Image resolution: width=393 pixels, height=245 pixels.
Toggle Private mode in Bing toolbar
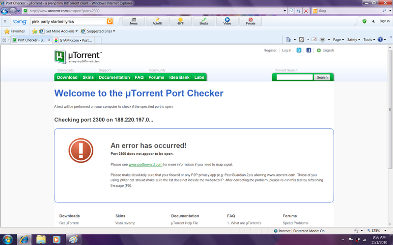click(251, 22)
